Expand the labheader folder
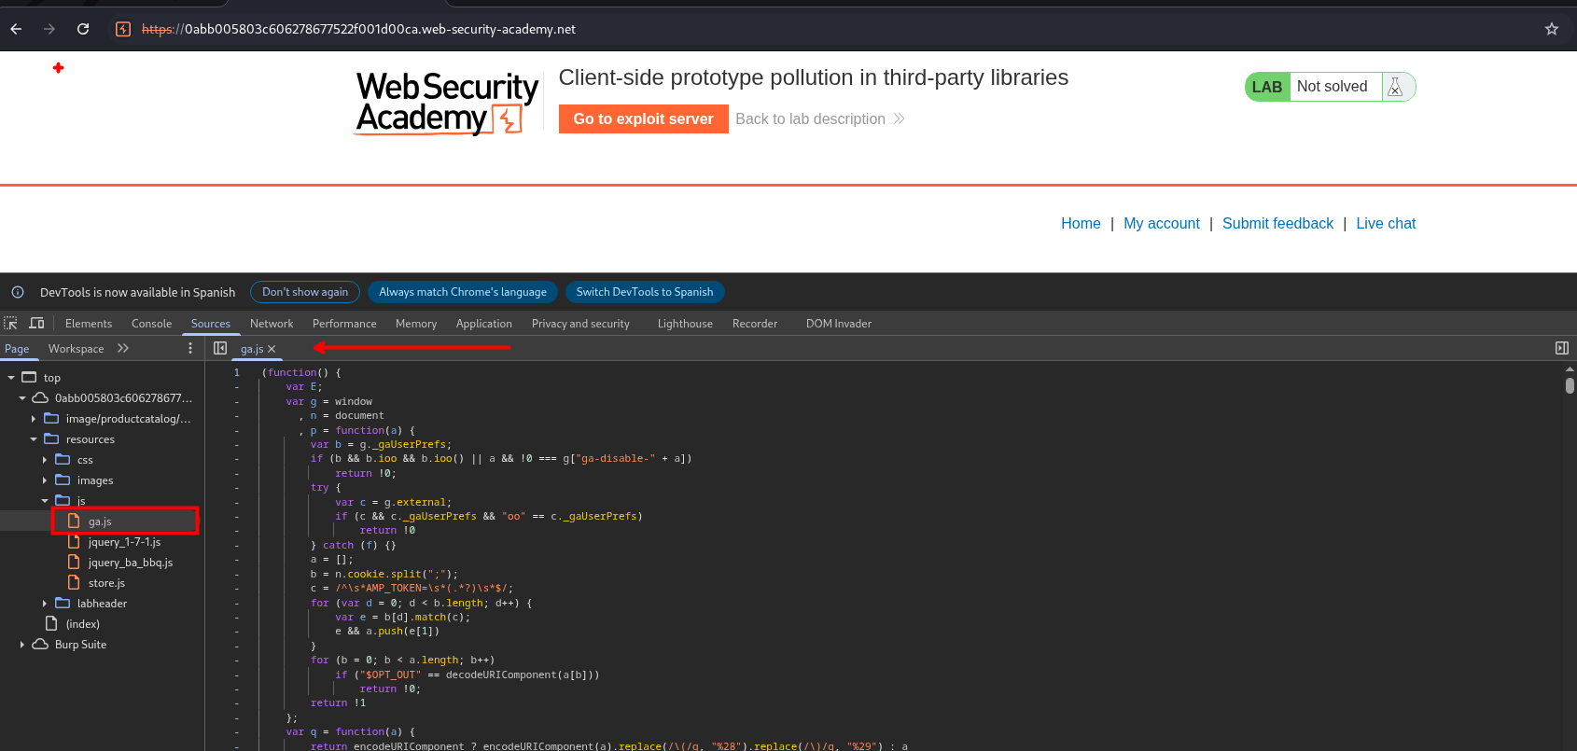 click(x=45, y=604)
